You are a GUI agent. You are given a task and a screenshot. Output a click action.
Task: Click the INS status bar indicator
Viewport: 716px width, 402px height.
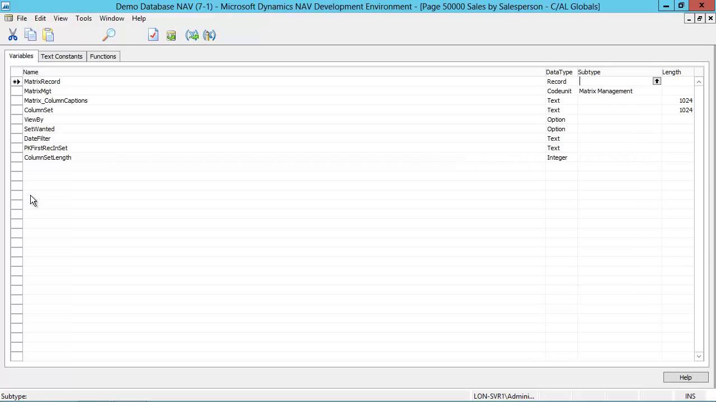pos(690,396)
